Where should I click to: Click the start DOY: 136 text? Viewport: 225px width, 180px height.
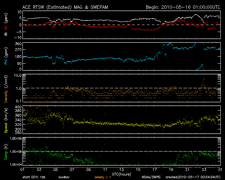tap(34, 178)
